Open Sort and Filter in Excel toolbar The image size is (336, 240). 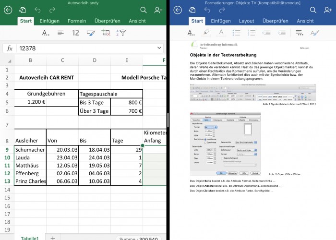[122, 33]
